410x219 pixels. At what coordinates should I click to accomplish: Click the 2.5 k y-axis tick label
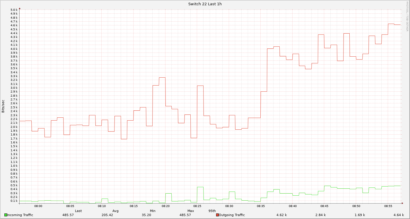click(x=14, y=107)
